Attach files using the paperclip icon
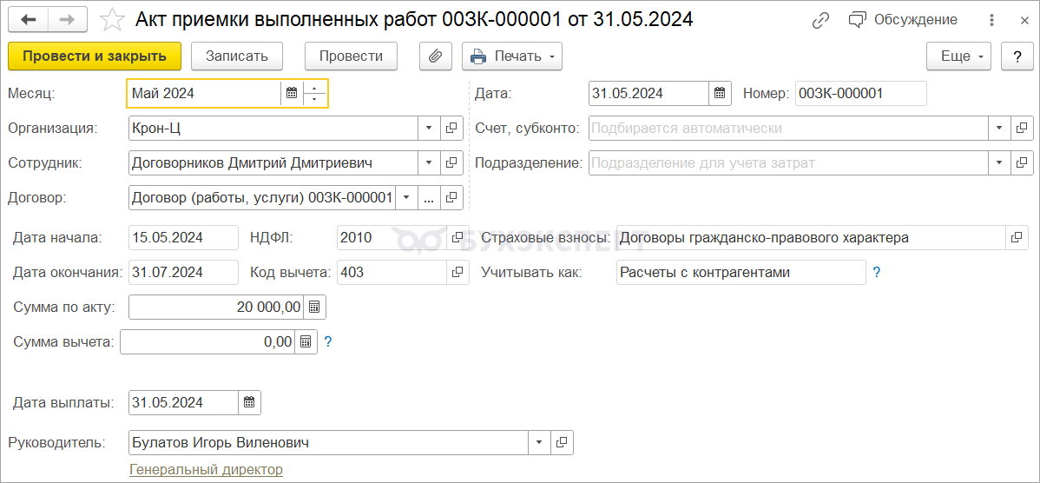1040x483 pixels. coord(435,56)
